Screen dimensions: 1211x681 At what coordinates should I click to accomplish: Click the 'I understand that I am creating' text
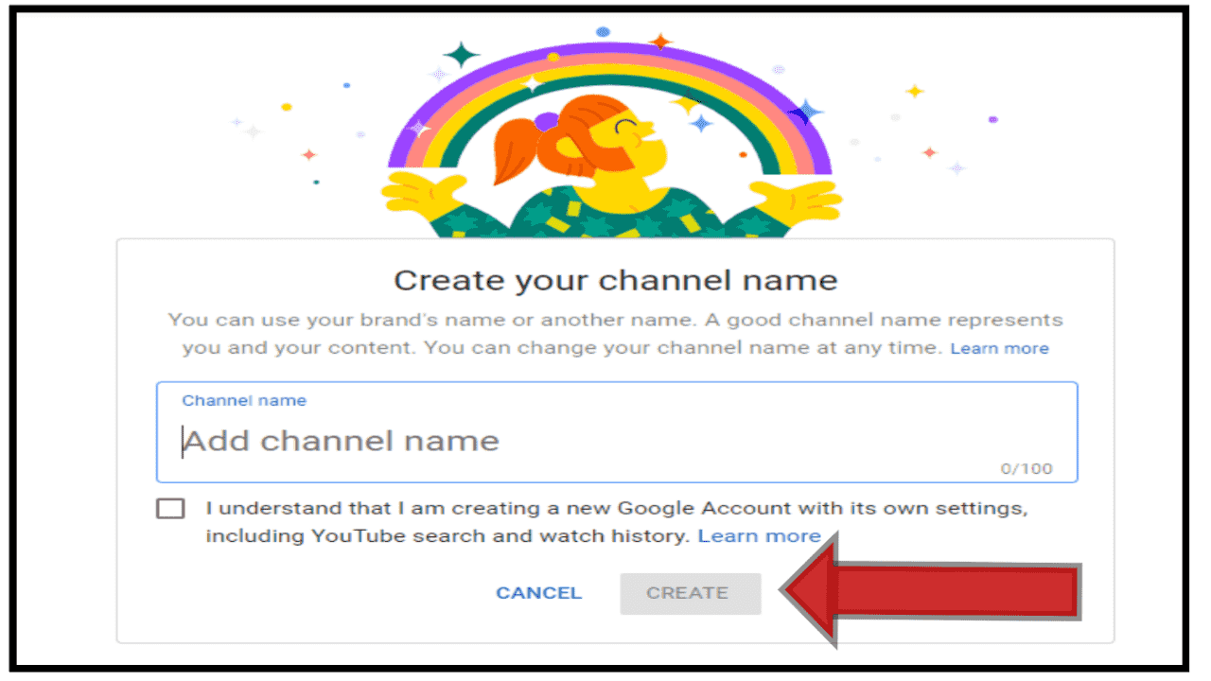coord(617,522)
